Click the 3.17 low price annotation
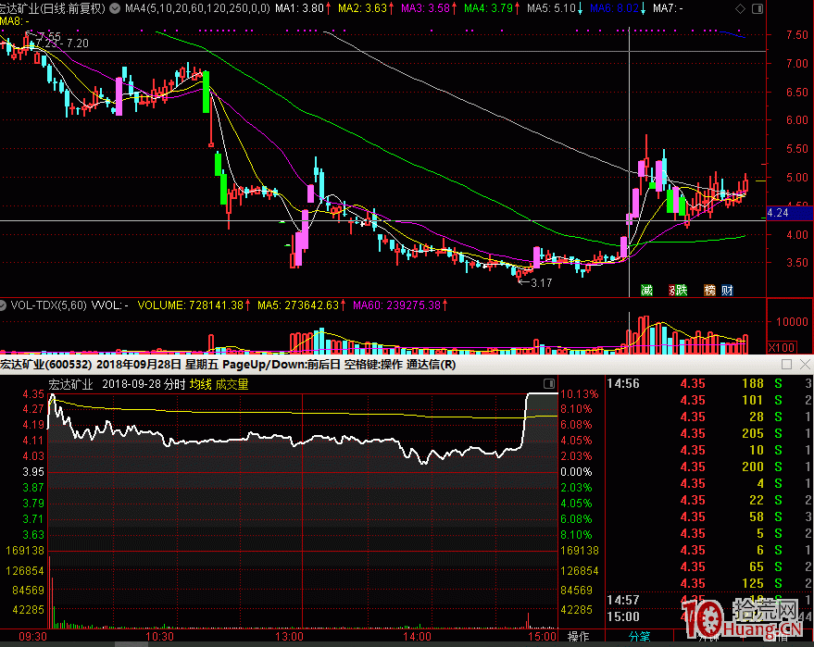814x647 pixels. pos(539,283)
